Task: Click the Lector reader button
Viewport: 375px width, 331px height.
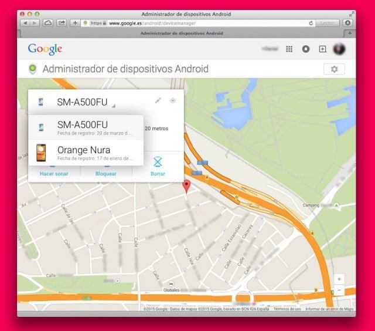Action: click(328, 23)
